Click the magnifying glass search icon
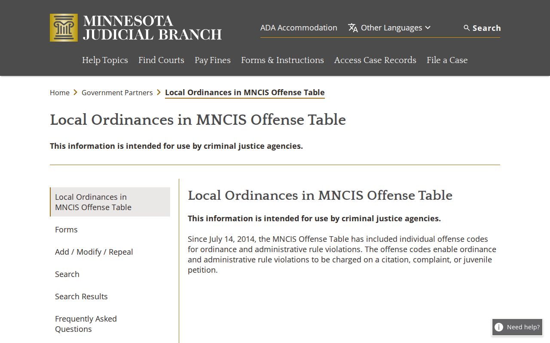550x343 pixels. 467,28
